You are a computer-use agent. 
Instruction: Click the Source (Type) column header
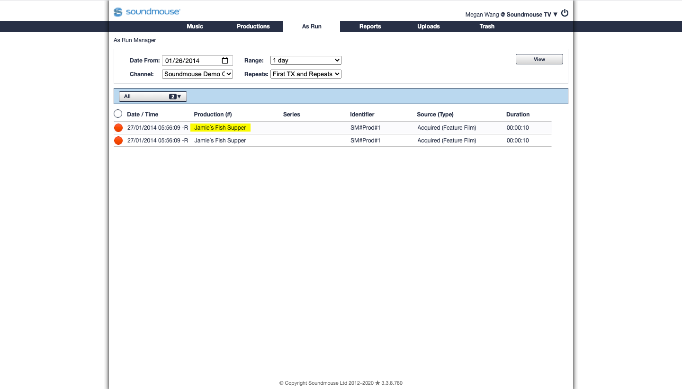click(435, 115)
